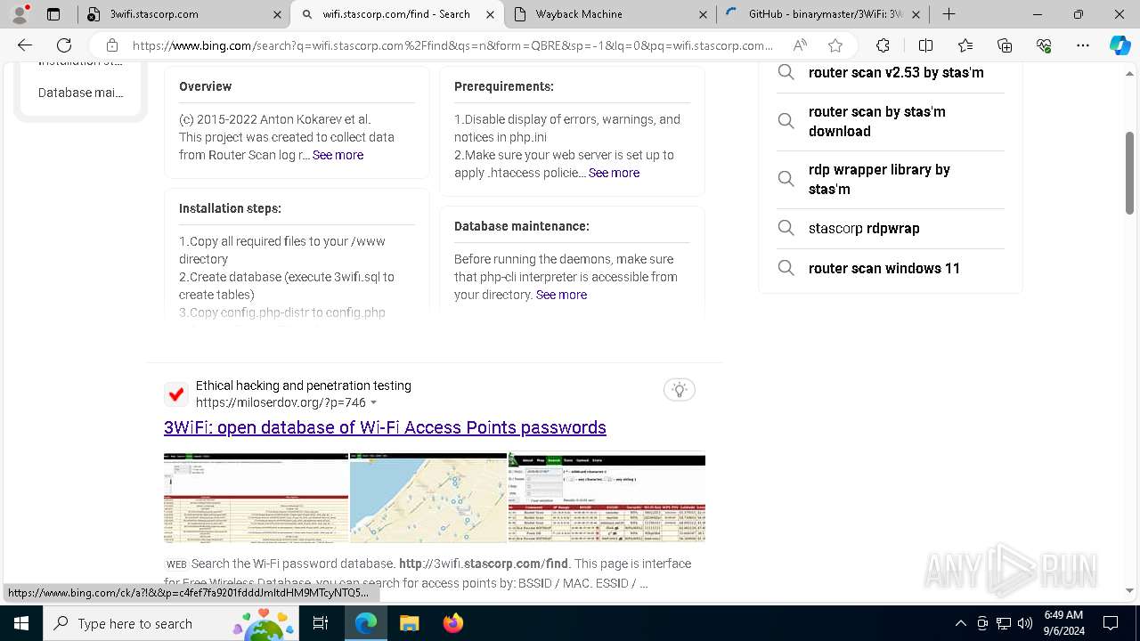Click the taskbar search box
Screen dimensions: 1140x641
click(170, 623)
